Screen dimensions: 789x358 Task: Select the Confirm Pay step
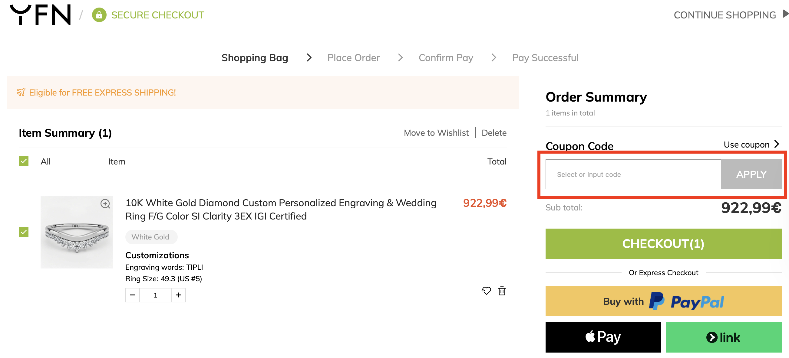click(x=446, y=57)
